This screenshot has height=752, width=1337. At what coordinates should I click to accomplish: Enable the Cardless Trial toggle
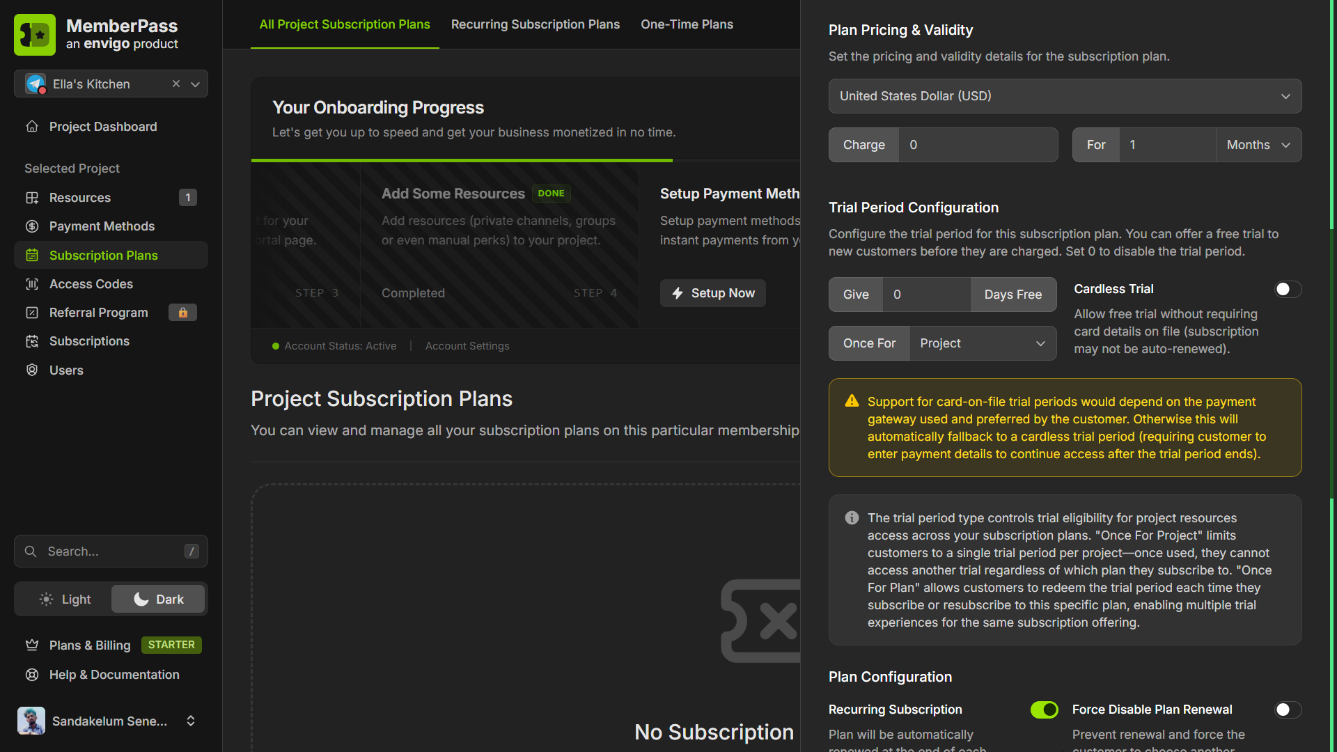click(1287, 289)
